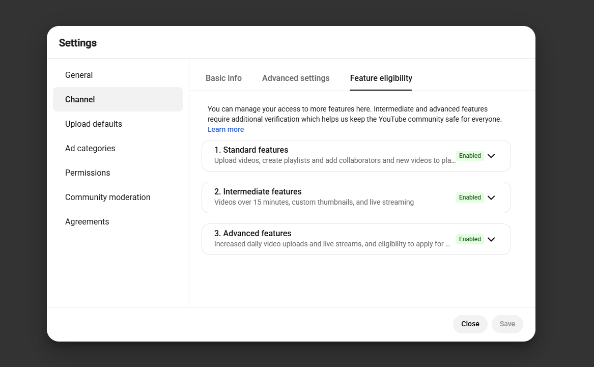Image resolution: width=594 pixels, height=367 pixels.
Task: Select Channel in the settings sidebar
Action: pos(118,99)
